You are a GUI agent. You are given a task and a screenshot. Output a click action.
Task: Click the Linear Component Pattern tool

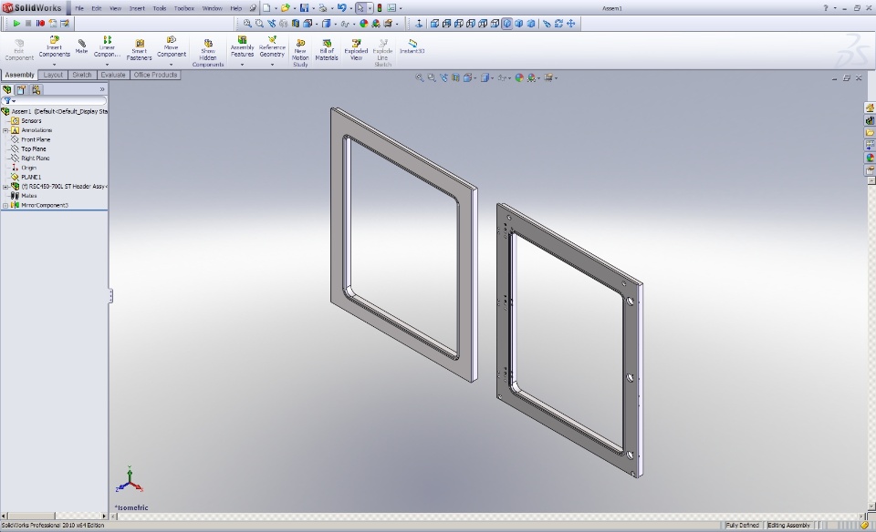107,46
